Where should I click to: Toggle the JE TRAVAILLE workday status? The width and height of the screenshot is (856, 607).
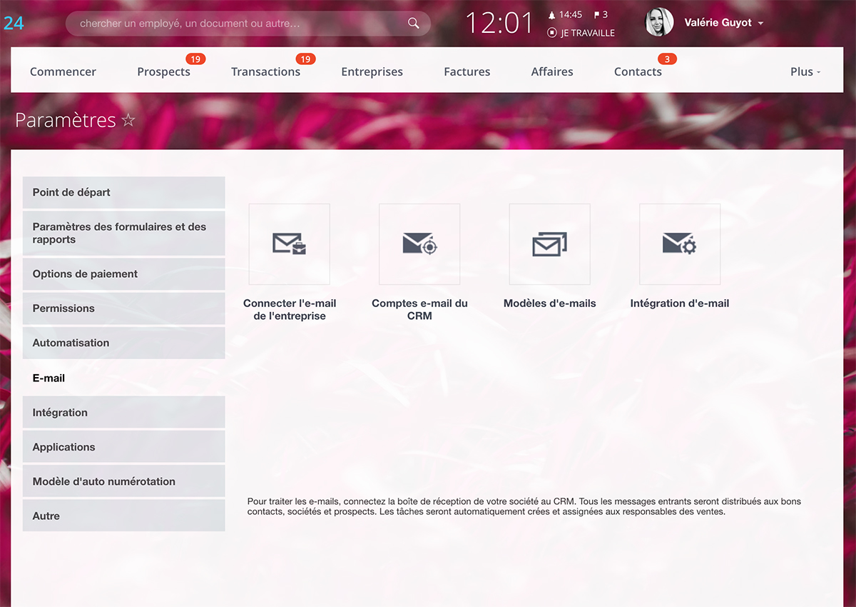point(581,33)
